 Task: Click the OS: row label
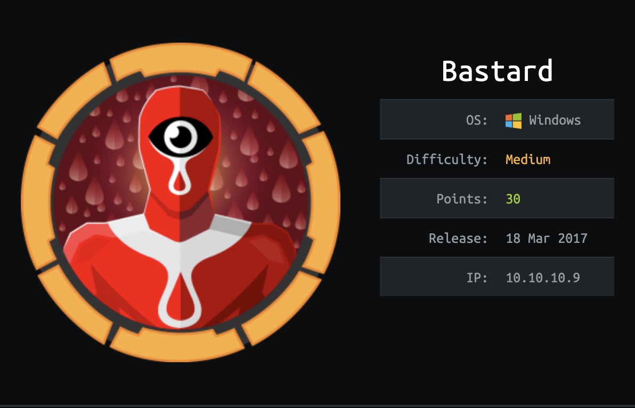(x=477, y=120)
